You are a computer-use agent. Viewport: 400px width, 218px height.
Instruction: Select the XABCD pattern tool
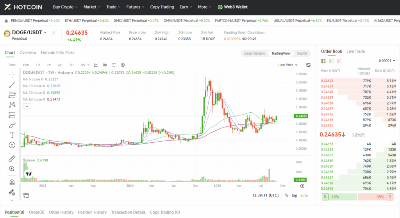(12, 105)
